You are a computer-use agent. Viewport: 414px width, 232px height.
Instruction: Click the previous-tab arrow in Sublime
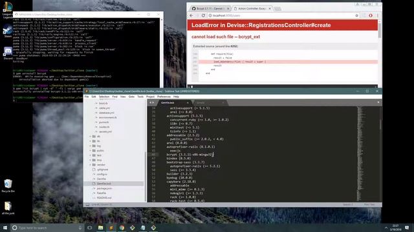pos(151,102)
